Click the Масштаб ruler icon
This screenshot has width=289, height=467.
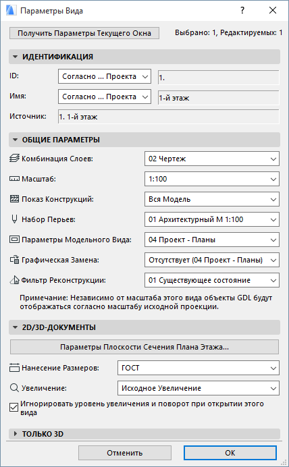tap(14, 179)
